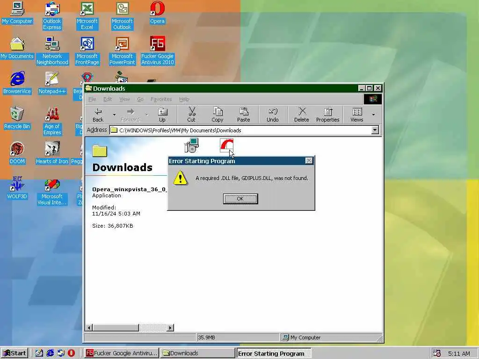This screenshot has height=359, width=479.
Task: Close the Error Starting Program dialog
Action: click(x=309, y=161)
